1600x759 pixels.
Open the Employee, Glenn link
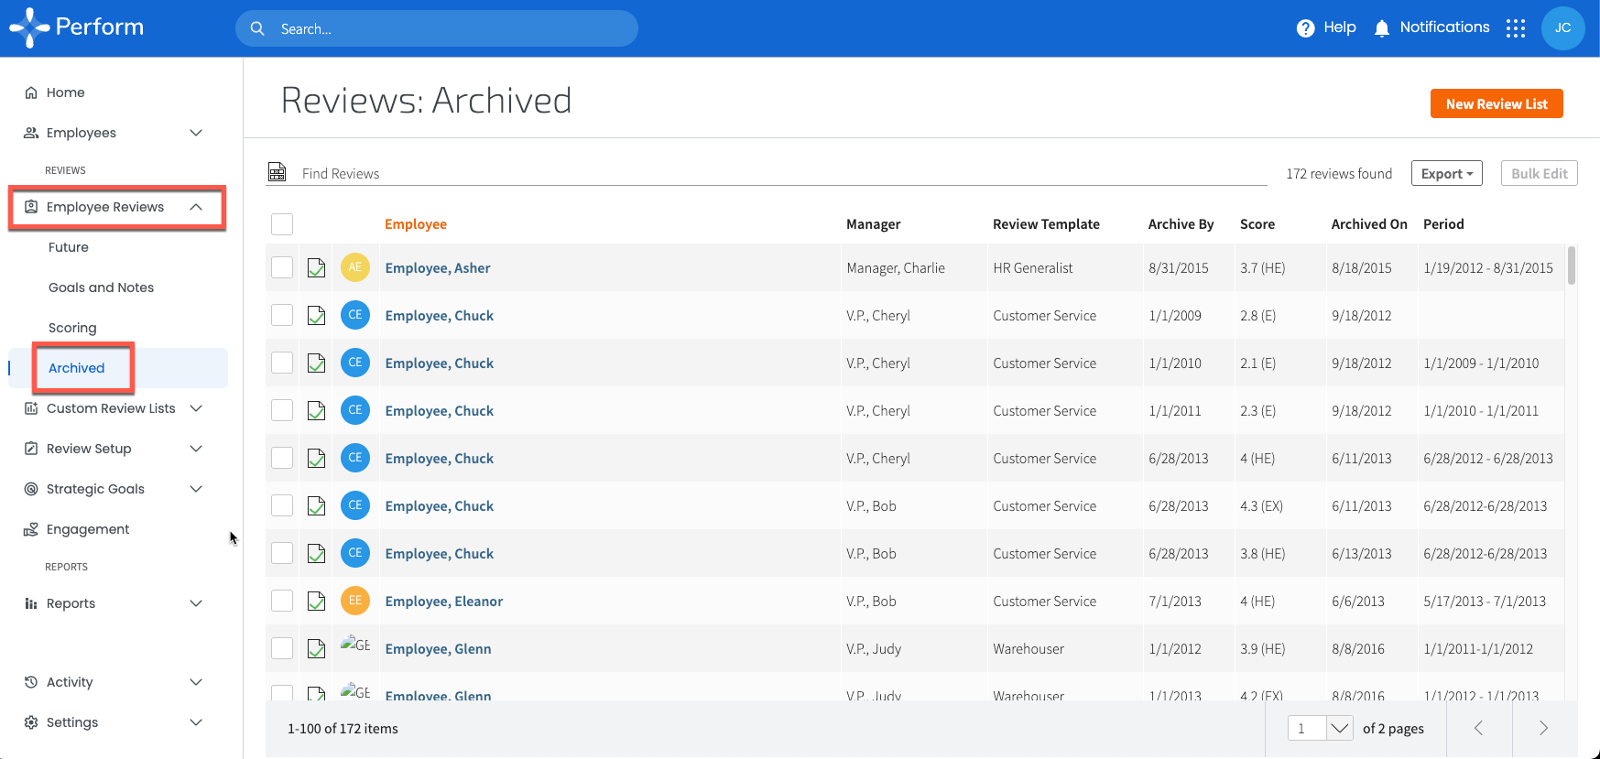tap(438, 649)
